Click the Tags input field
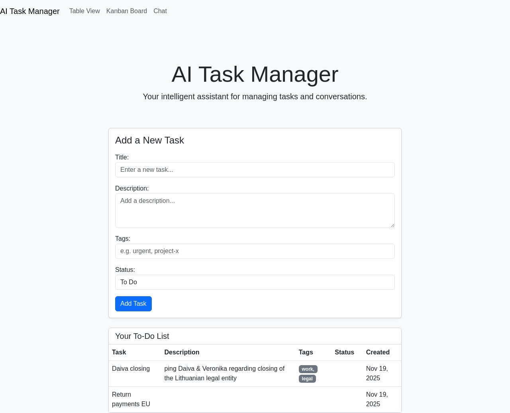510x413 pixels. click(255, 251)
